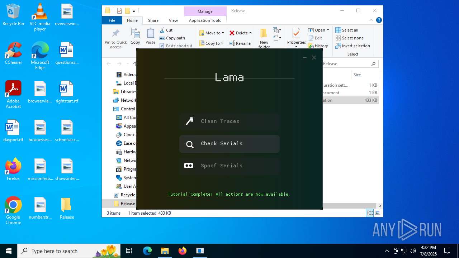
Task: Click the Properties icon in ribbon
Action: click(x=296, y=34)
